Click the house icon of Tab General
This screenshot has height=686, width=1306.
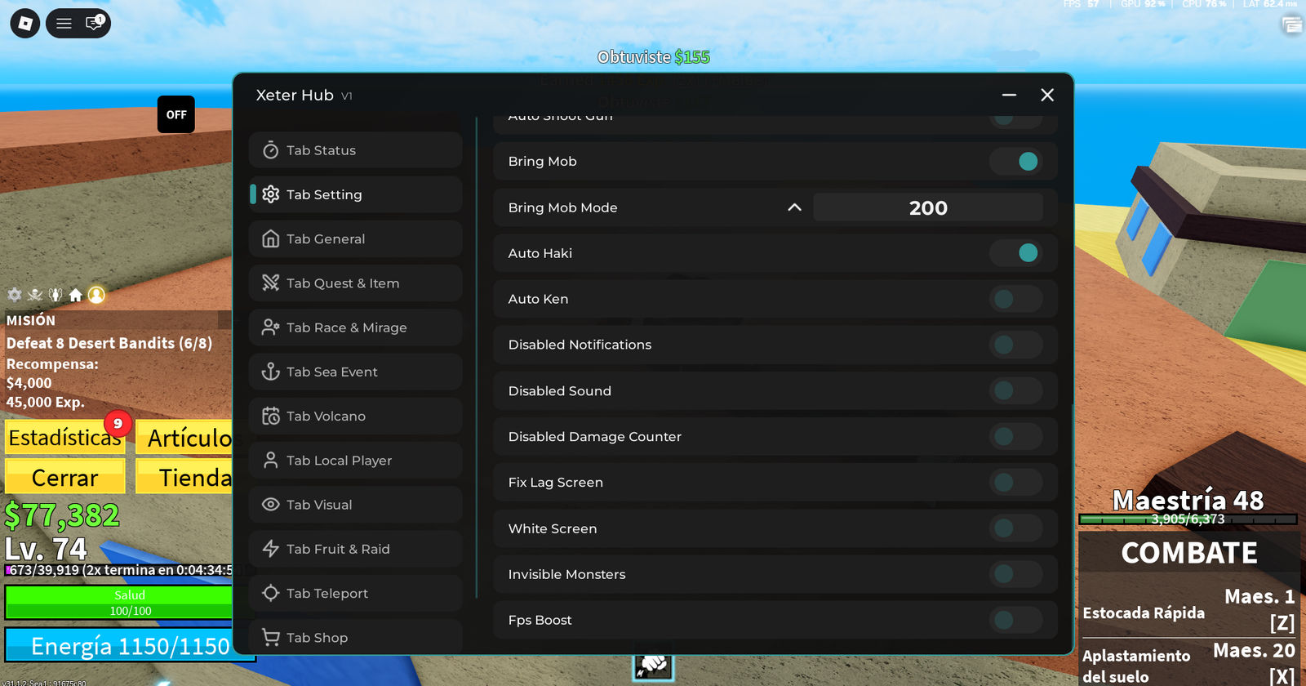pyautogui.click(x=271, y=238)
